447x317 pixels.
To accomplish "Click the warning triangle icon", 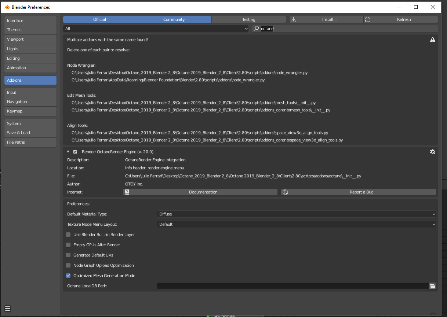I will 433,40.
